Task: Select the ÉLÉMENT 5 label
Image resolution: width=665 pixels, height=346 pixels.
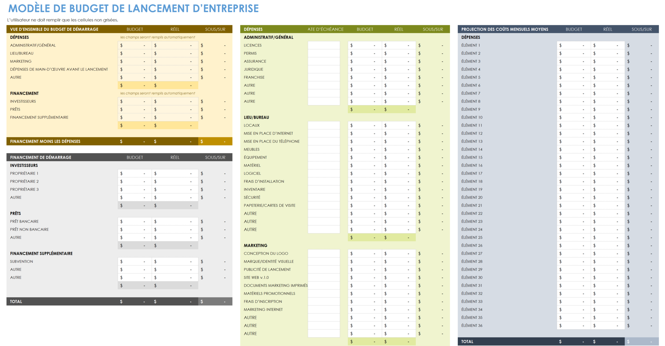Action: point(471,77)
